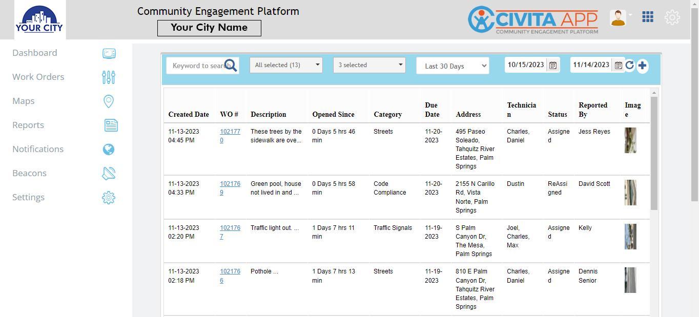The height and width of the screenshot is (317, 699).
Task: Open the apps grid icon in header
Action: (648, 17)
